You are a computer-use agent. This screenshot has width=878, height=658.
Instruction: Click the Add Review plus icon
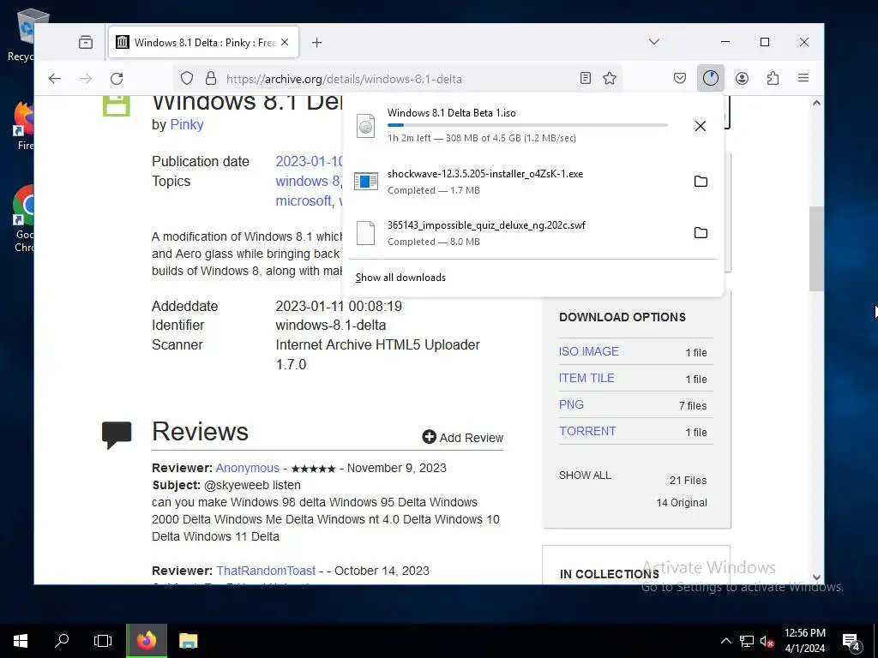(x=429, y=437)
